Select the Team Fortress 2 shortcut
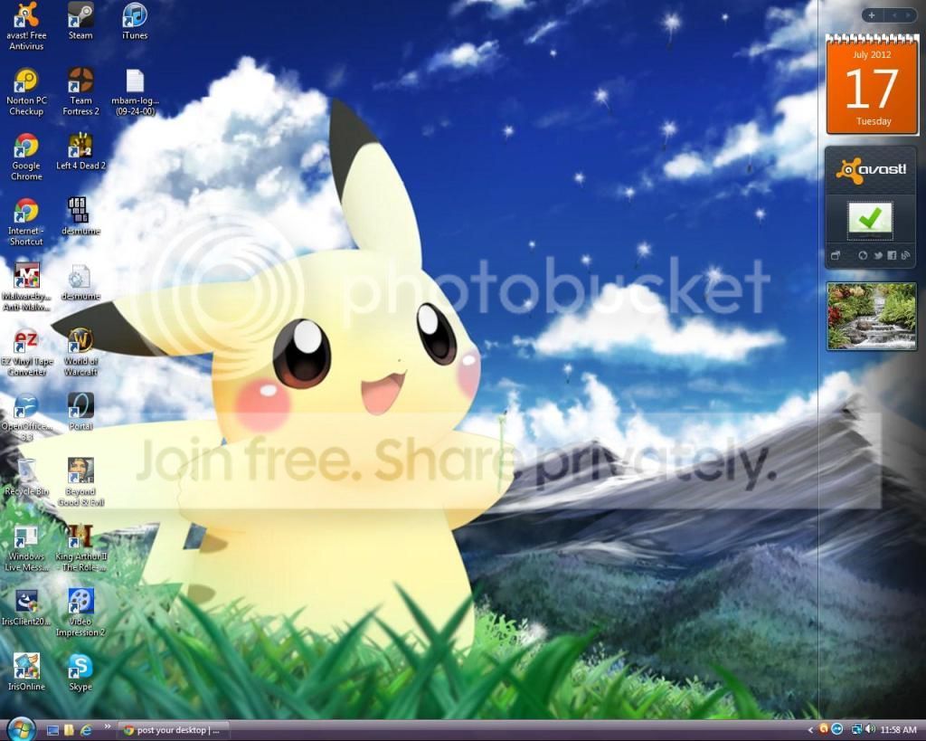This screenshot has height=741, width=926. (x=80, y=91)
